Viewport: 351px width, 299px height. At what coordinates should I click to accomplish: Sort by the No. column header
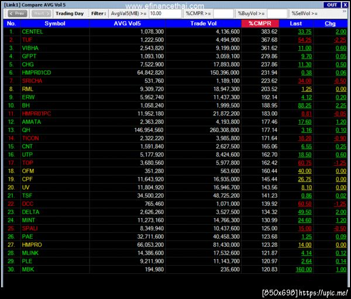pyautogui.click(x=12, y=23)
